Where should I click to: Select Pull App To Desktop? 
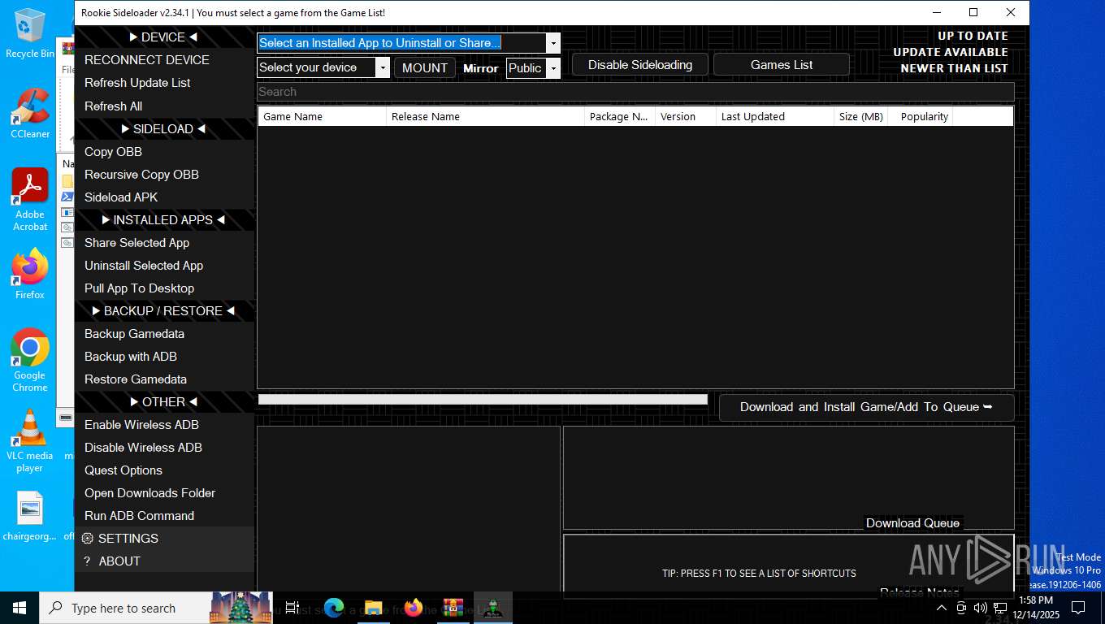coord(165,288)
